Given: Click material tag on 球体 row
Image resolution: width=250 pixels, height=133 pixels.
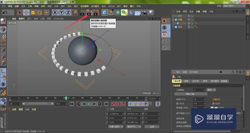Looking at the screenshot, I should 196,27.
